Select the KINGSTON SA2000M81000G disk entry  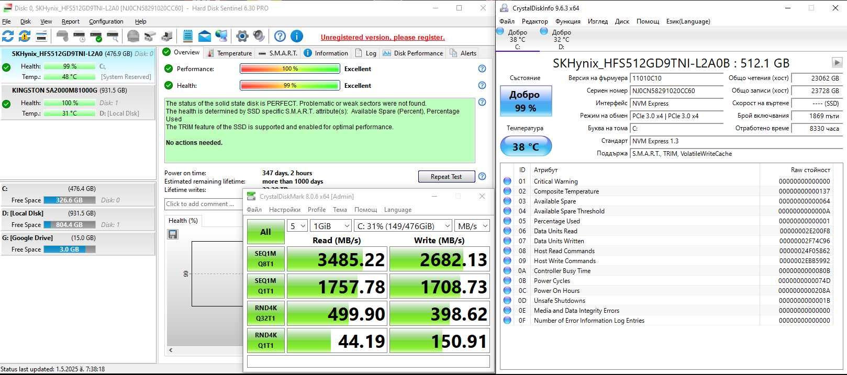(77, 102)
